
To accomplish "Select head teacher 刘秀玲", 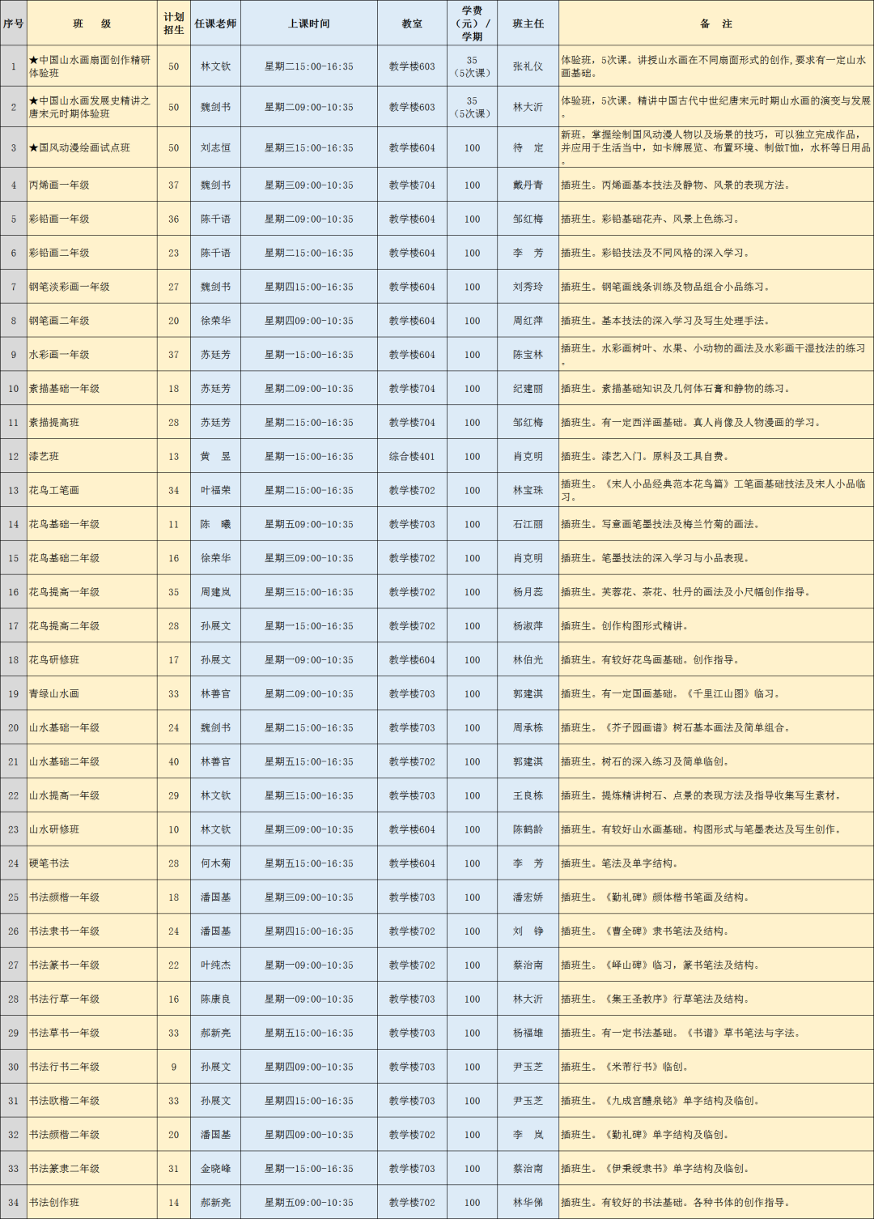I will click(528, 287).
